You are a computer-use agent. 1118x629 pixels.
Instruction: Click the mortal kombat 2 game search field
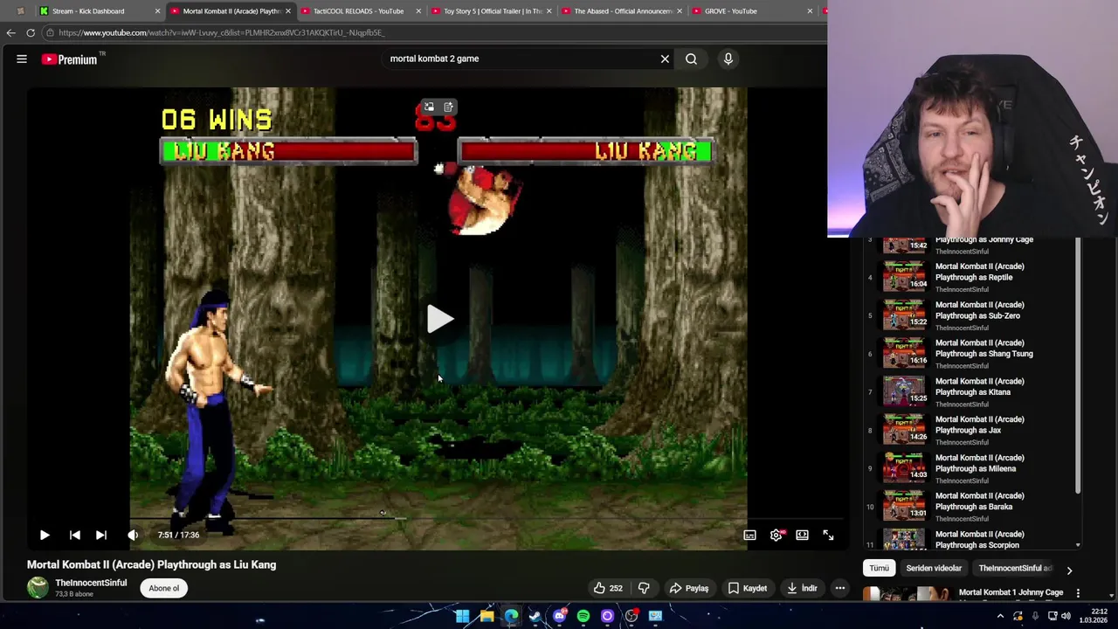(x=520, y=59)
